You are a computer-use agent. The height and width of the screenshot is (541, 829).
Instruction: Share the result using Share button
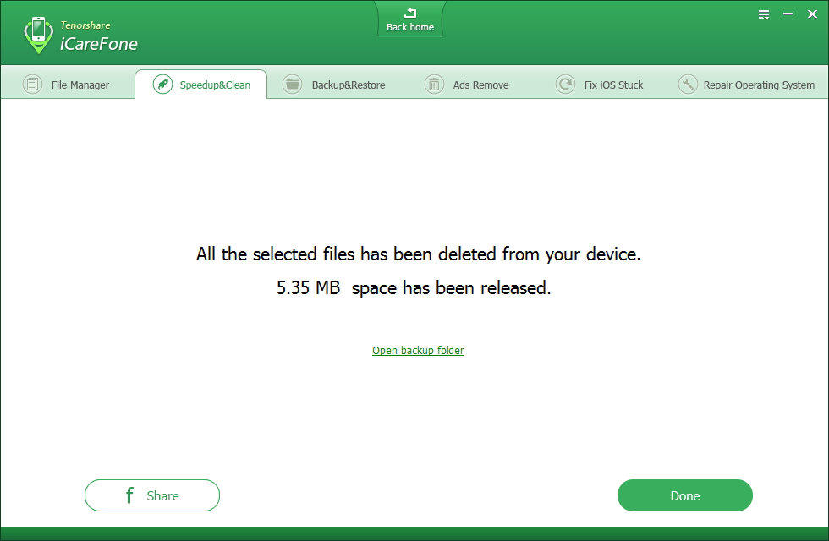pyautogui.click(x=152, y=495)
